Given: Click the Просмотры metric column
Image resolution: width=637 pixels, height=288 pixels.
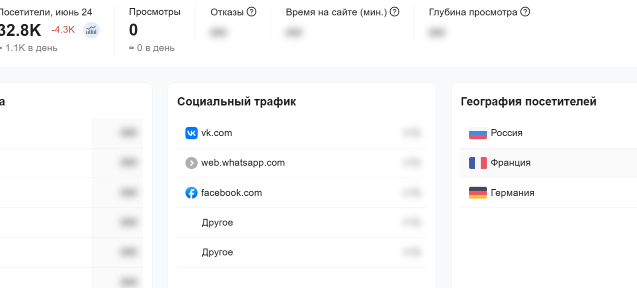Looking at the screenshot, I should click(x=154, y=27).
